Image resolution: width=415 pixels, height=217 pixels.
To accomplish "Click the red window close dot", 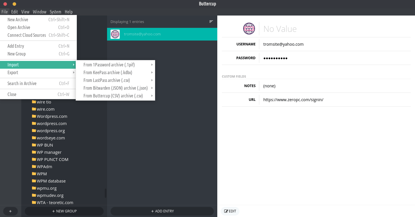I will [x=5, y=4].
